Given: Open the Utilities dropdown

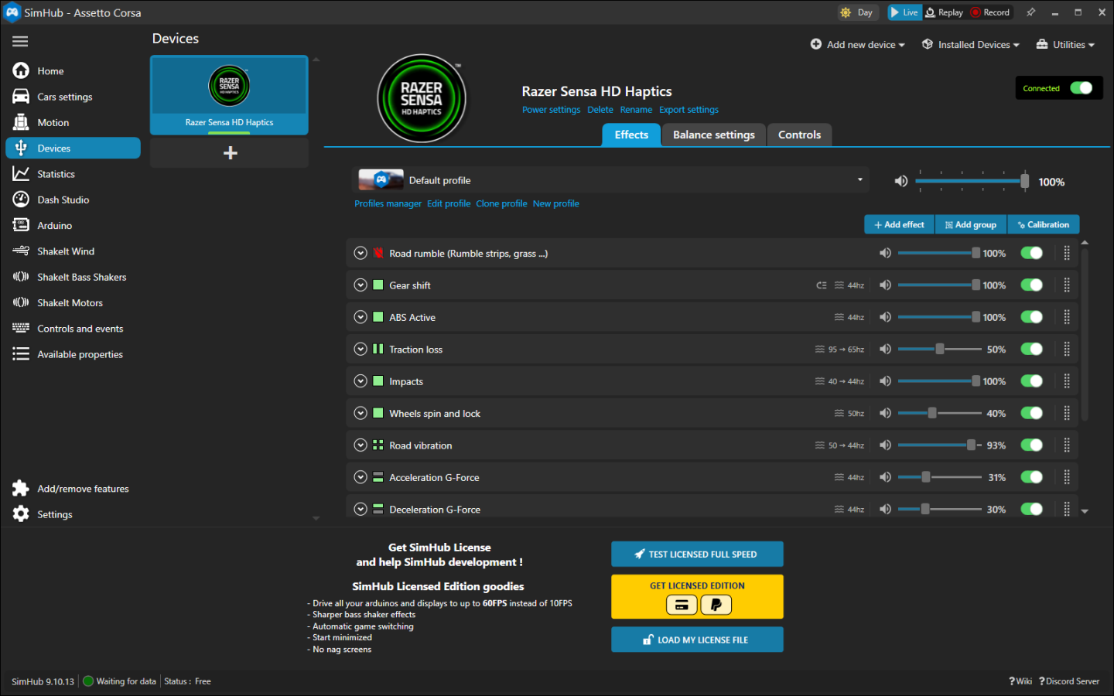Looking at the screenshot, I should point(1066,45).
